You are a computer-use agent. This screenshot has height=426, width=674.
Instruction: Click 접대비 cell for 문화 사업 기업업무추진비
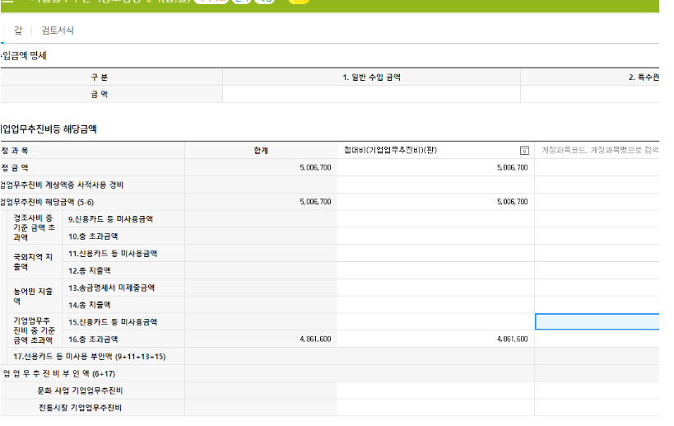(435, 390)
